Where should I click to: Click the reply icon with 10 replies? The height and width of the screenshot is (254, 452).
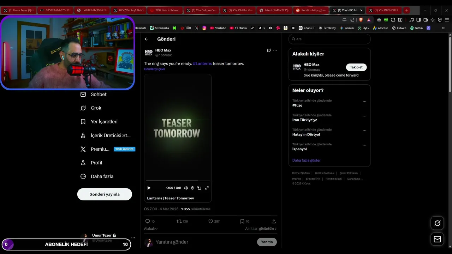click(x=150, y=221)
